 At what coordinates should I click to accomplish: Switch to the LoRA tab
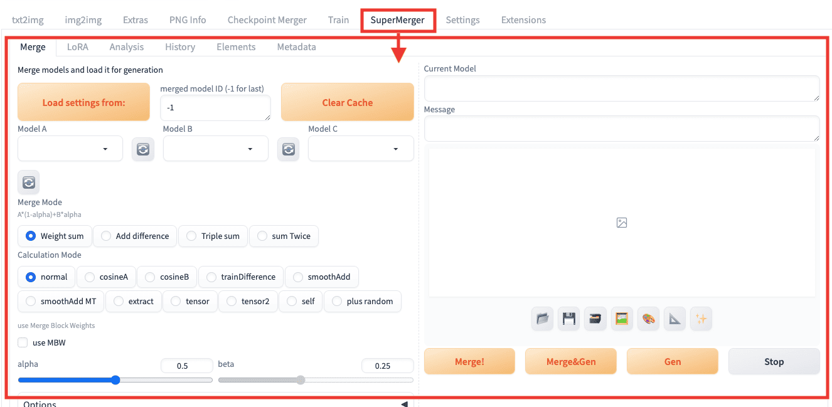point(77,46)
